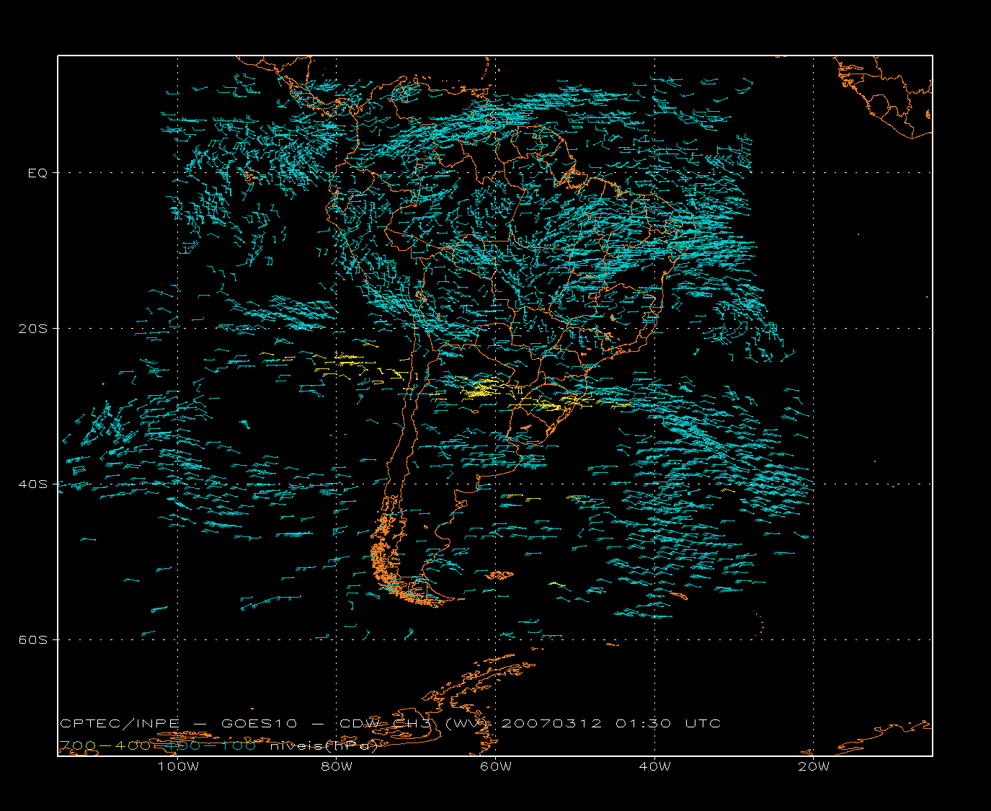Click the GOES10 satellite name text

(x=259, y=724)
